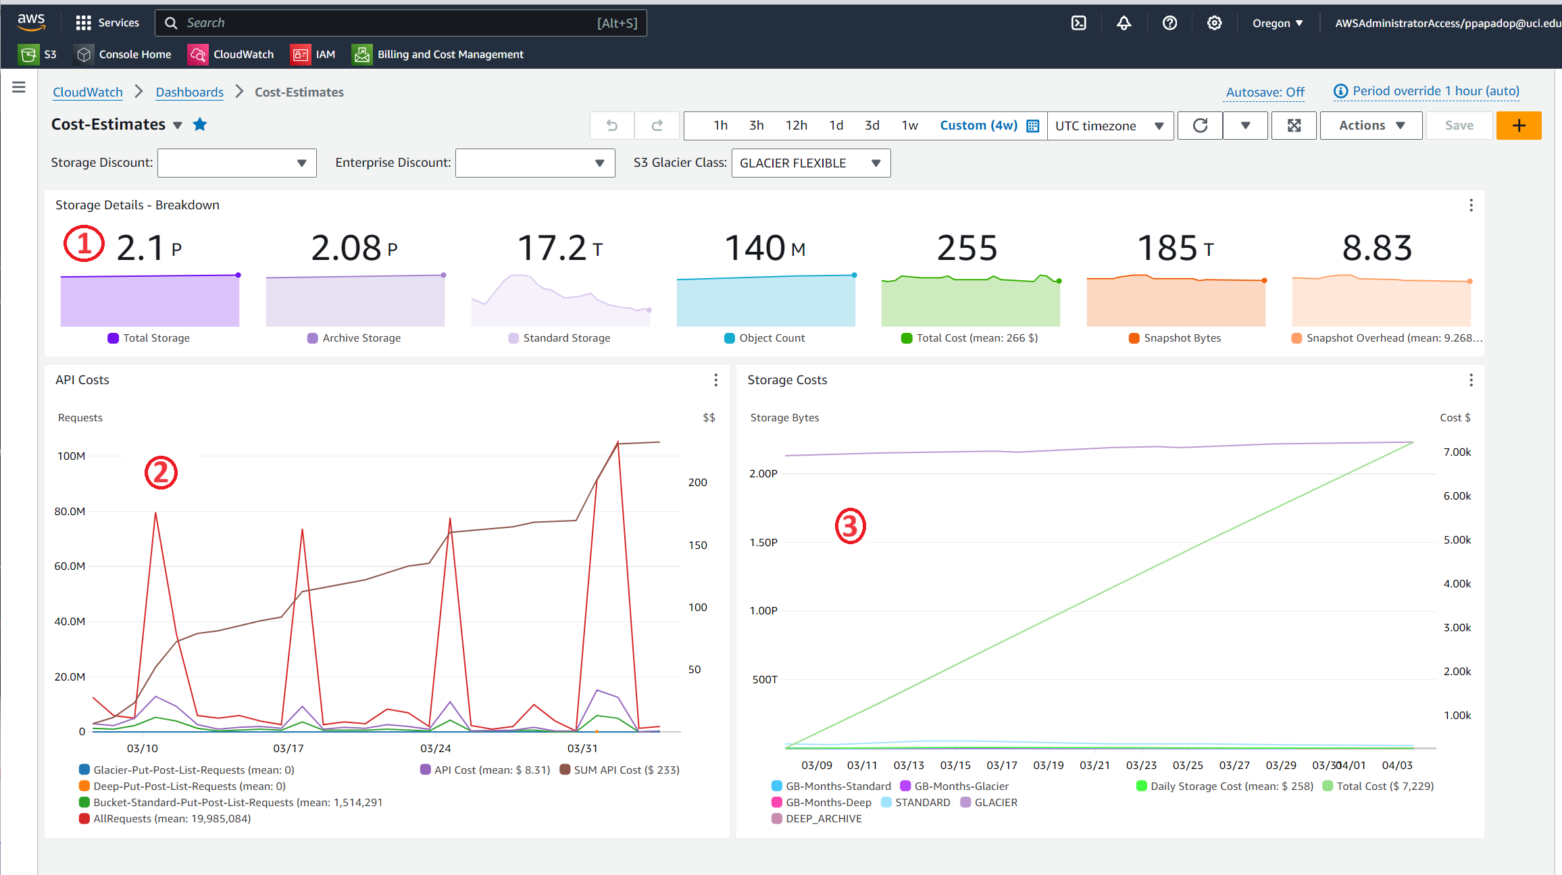Go to CloudWatch breadcrumb link
Viewport: 1562px width, 875px height.
click(x=88, y=92)
